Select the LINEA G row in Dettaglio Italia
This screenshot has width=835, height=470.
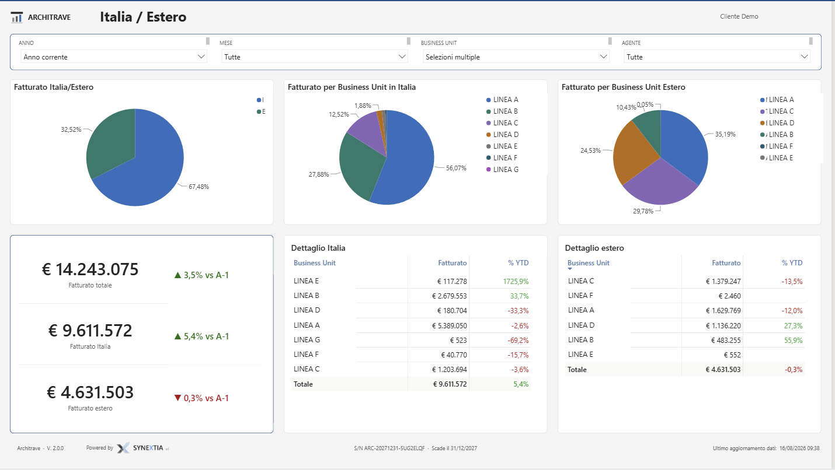(412, 340)
